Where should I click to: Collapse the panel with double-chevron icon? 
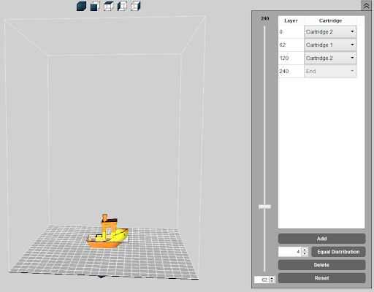pyautogui.click(x=366, y=5)
